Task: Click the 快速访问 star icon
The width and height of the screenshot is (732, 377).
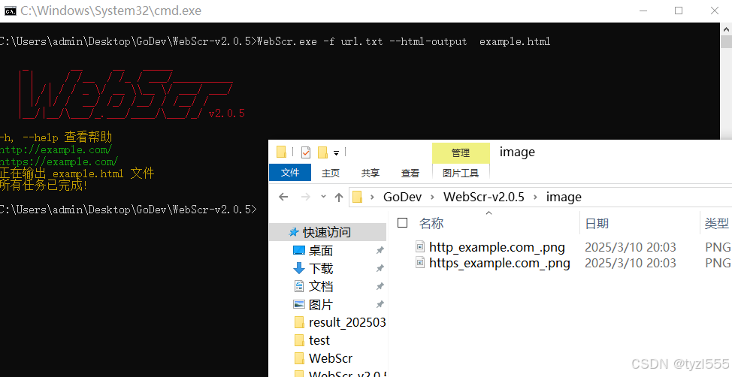Action: [294, 232]
